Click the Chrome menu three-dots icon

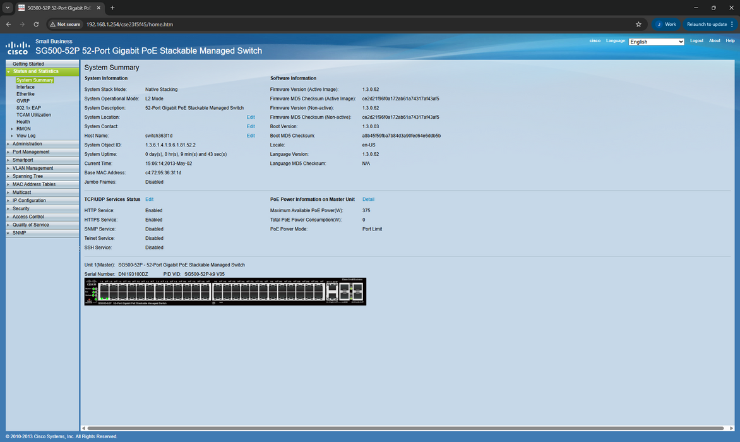coord(732,24)
